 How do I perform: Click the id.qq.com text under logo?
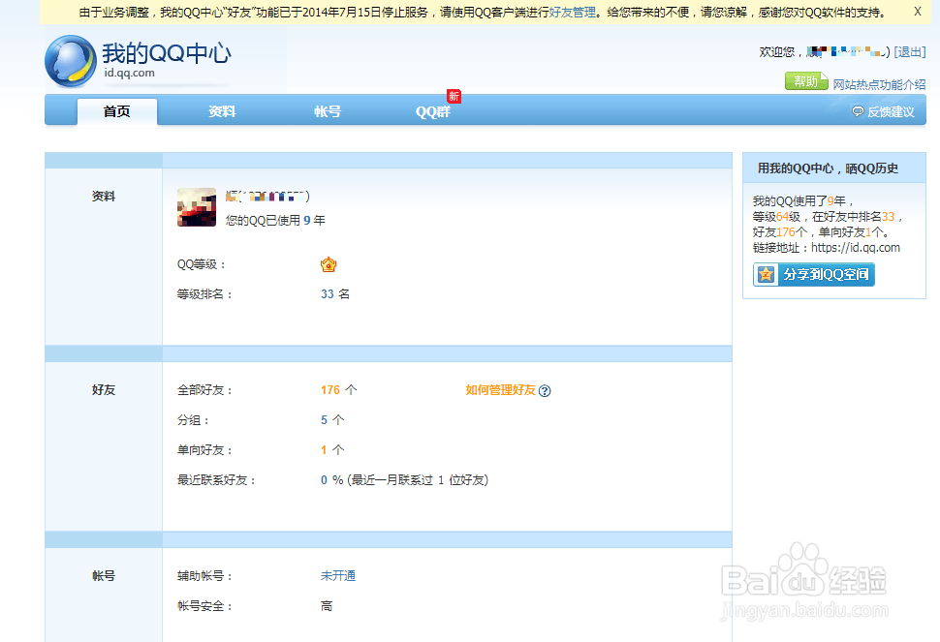point(130,73)
